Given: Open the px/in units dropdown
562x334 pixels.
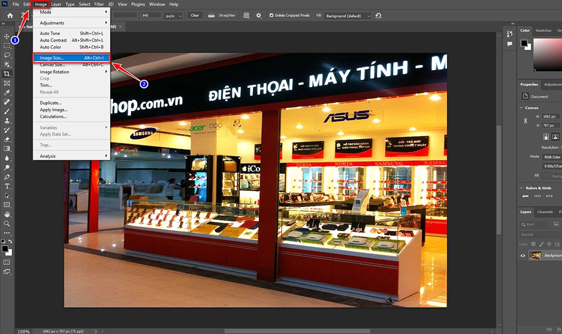Looking at the screenshot, I should coord(173,16).
